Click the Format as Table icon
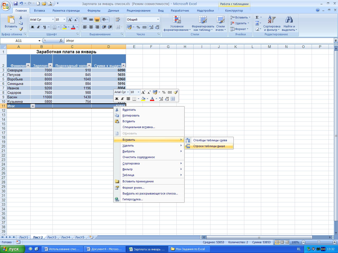The image size is (338, 253). point(203,20)
